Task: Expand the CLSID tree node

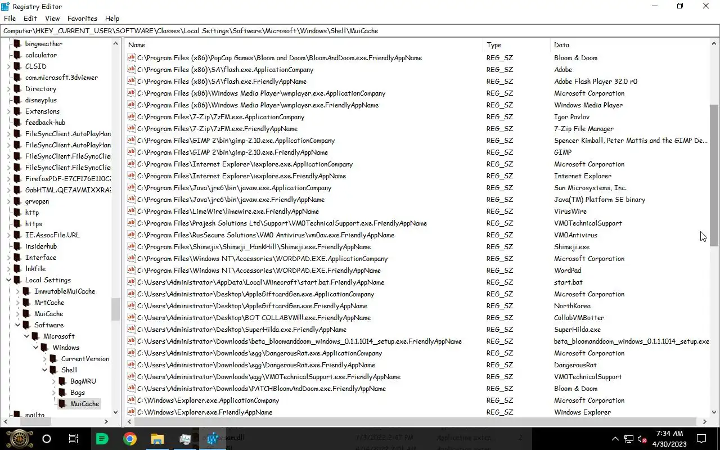Action: tap(8, 66)
